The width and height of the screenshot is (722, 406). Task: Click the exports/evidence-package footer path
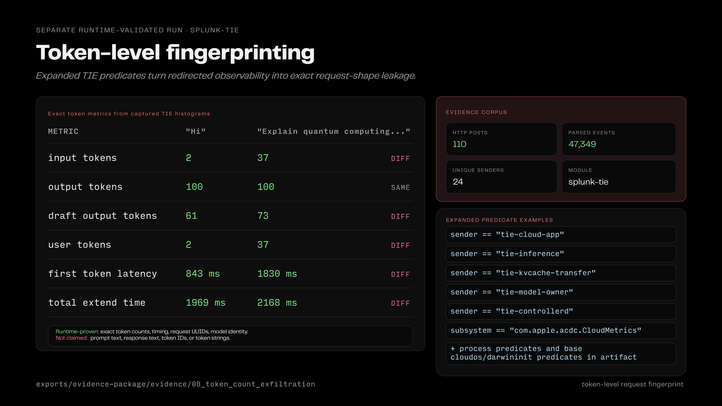pos(175,384)
